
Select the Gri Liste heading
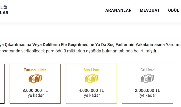tap(147, 70)
